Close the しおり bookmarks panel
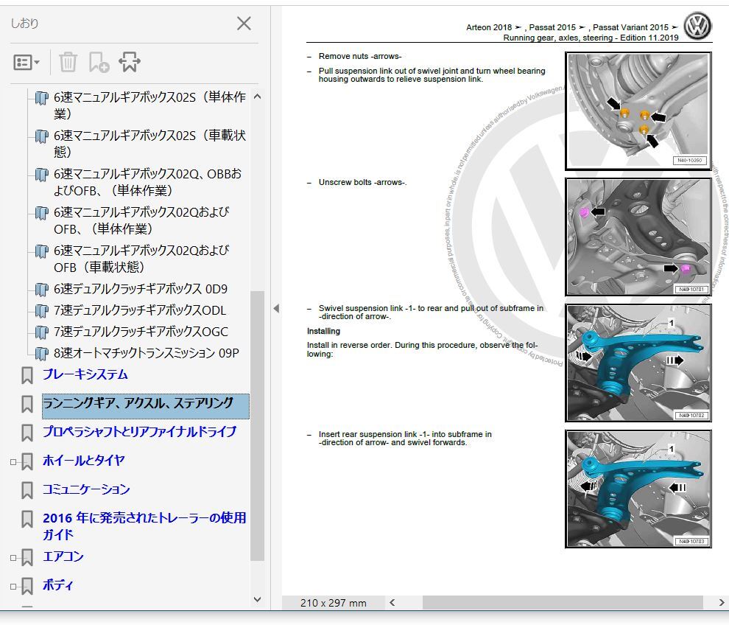This screenshot has height=625, width=729. [244, 24]
